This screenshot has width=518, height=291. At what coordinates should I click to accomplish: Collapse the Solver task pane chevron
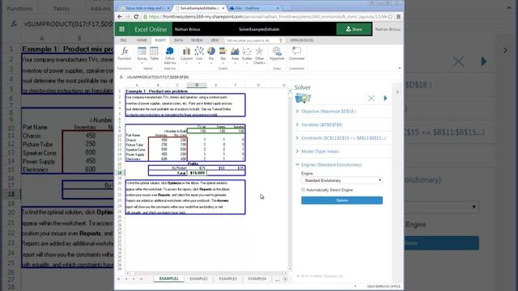[397, 92]
